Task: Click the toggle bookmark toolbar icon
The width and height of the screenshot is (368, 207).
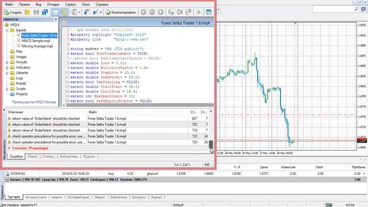Action: coord(87,13)
